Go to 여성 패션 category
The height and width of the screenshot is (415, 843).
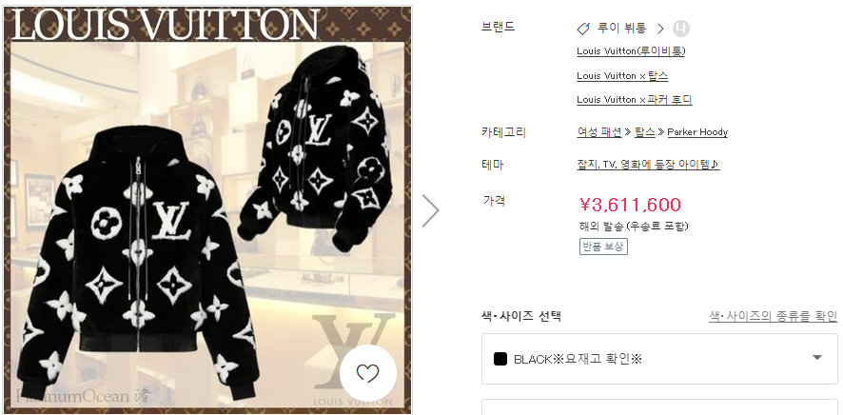click(x=599, y=132)
